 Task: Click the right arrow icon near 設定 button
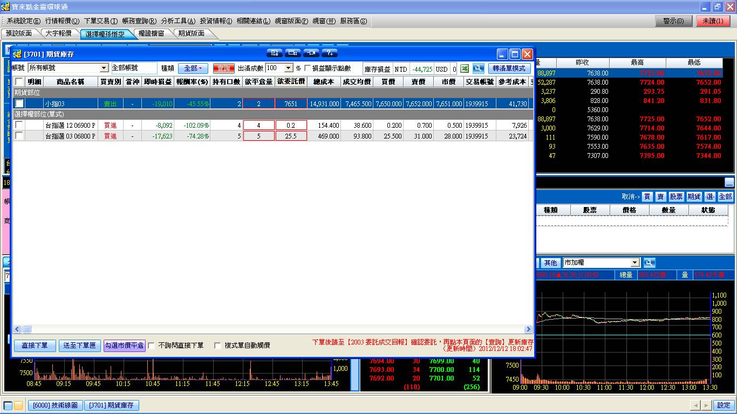point(706,405)
